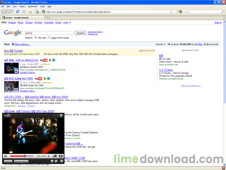Open a new tab with the plus button
Screen dimensions: 226x170
coord(47,18)
